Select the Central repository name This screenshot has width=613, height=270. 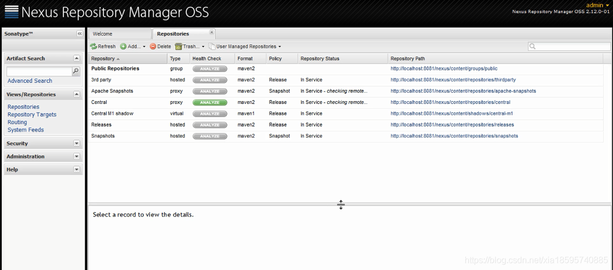click(x=99, y=102)
